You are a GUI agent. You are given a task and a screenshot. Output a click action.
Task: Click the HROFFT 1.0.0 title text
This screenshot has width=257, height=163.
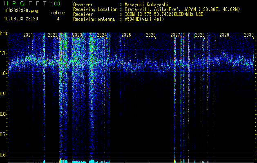pyautogui.click(x=32, y=3)
